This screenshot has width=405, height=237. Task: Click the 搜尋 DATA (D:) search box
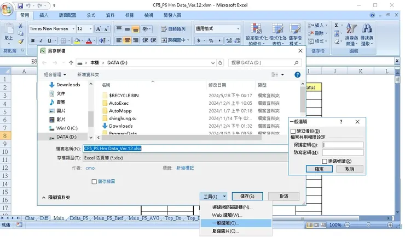point(265,63)
